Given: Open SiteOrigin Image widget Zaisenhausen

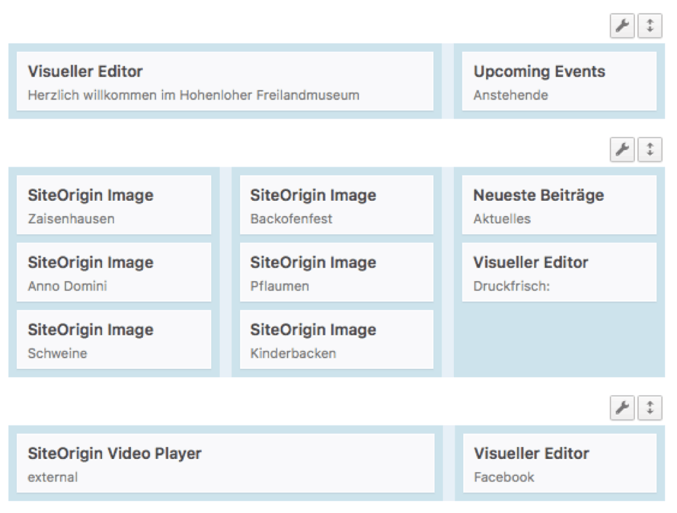Looking at the screenshot, I should click(113, 205).
